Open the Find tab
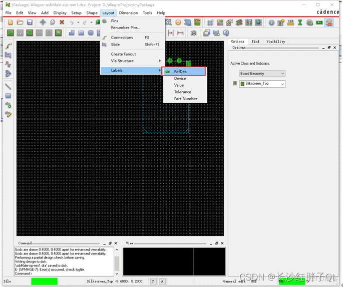 (x=255, y=42)
